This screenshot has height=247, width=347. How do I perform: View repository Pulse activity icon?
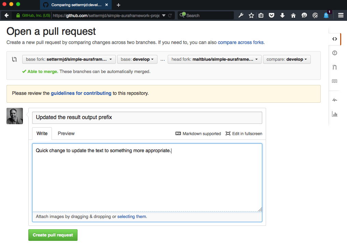[x=335, y=100]
